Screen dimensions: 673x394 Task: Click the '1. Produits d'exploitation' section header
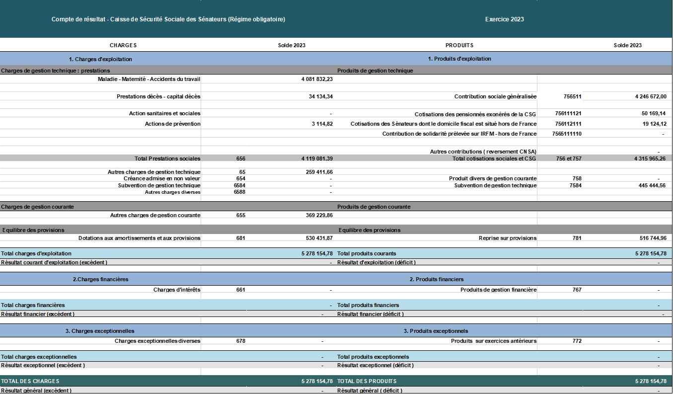coord(459,59)
